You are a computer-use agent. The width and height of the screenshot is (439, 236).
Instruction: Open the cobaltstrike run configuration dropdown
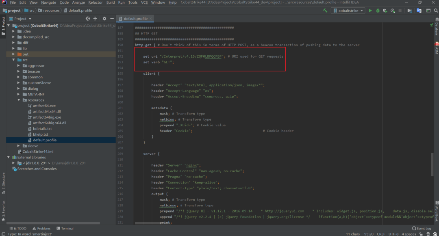(348, 11)
